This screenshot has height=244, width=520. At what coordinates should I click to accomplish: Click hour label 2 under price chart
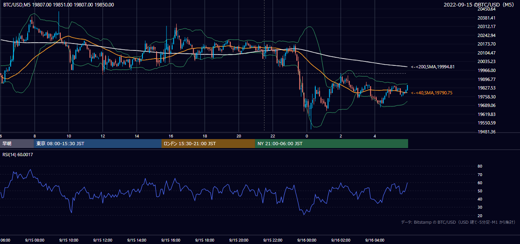(341, 136)
